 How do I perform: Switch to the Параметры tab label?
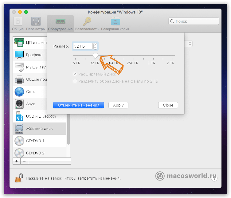point(36,29)
